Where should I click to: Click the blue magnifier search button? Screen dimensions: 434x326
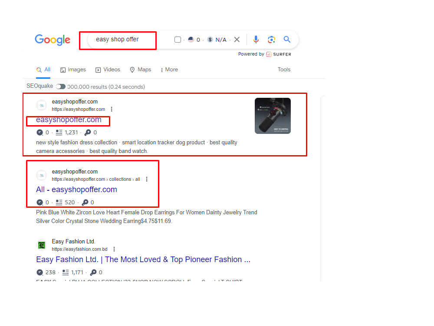click(x=287, y=40)
